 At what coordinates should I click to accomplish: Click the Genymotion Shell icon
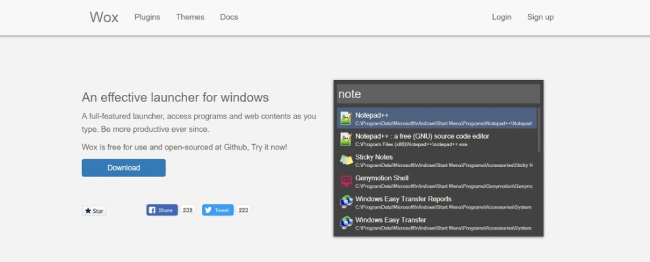pos(346,181)
